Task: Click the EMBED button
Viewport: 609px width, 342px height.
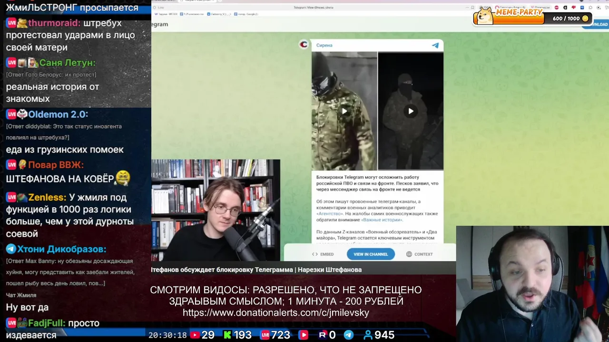Action: (x=323, y=254)
